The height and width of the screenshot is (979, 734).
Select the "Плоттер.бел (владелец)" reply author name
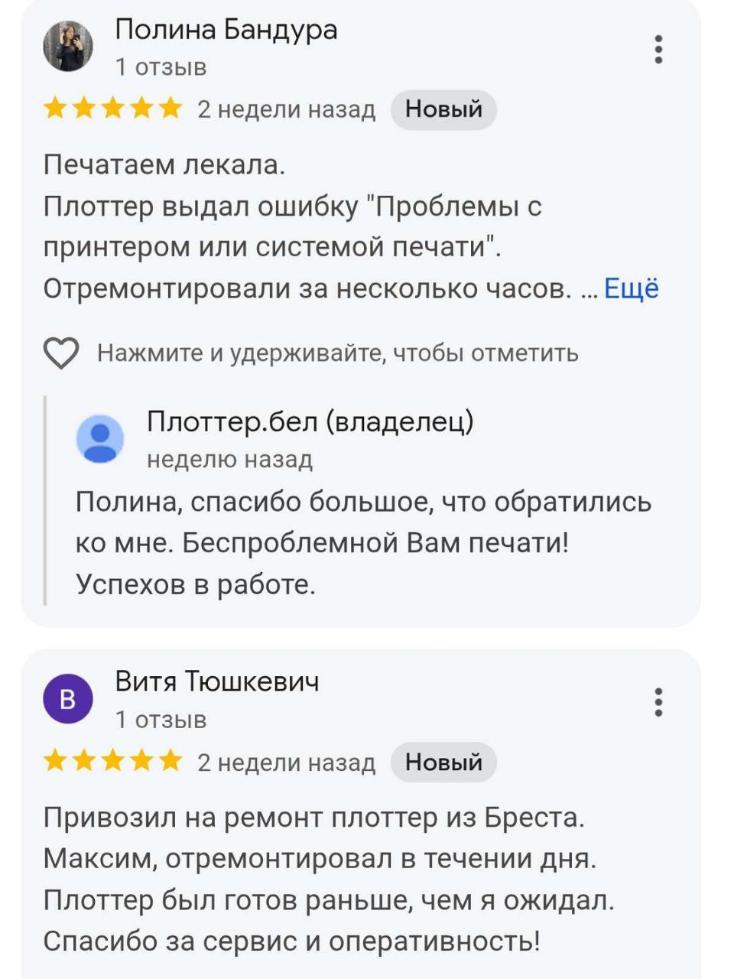click(310, 421)
